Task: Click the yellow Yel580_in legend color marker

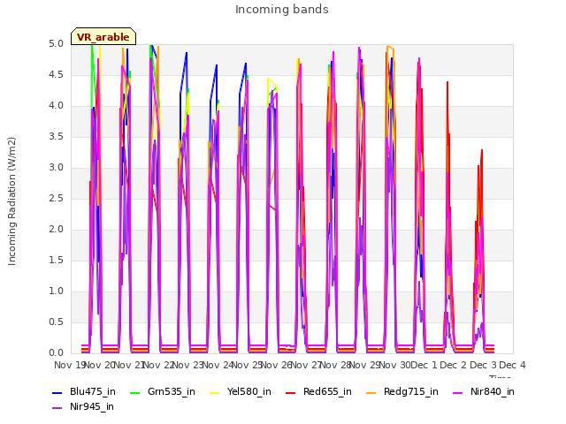Action: 214,392
